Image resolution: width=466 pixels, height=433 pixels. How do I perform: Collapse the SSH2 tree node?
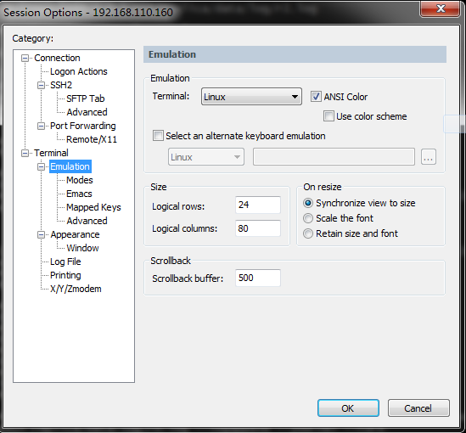tap(41, 86)
